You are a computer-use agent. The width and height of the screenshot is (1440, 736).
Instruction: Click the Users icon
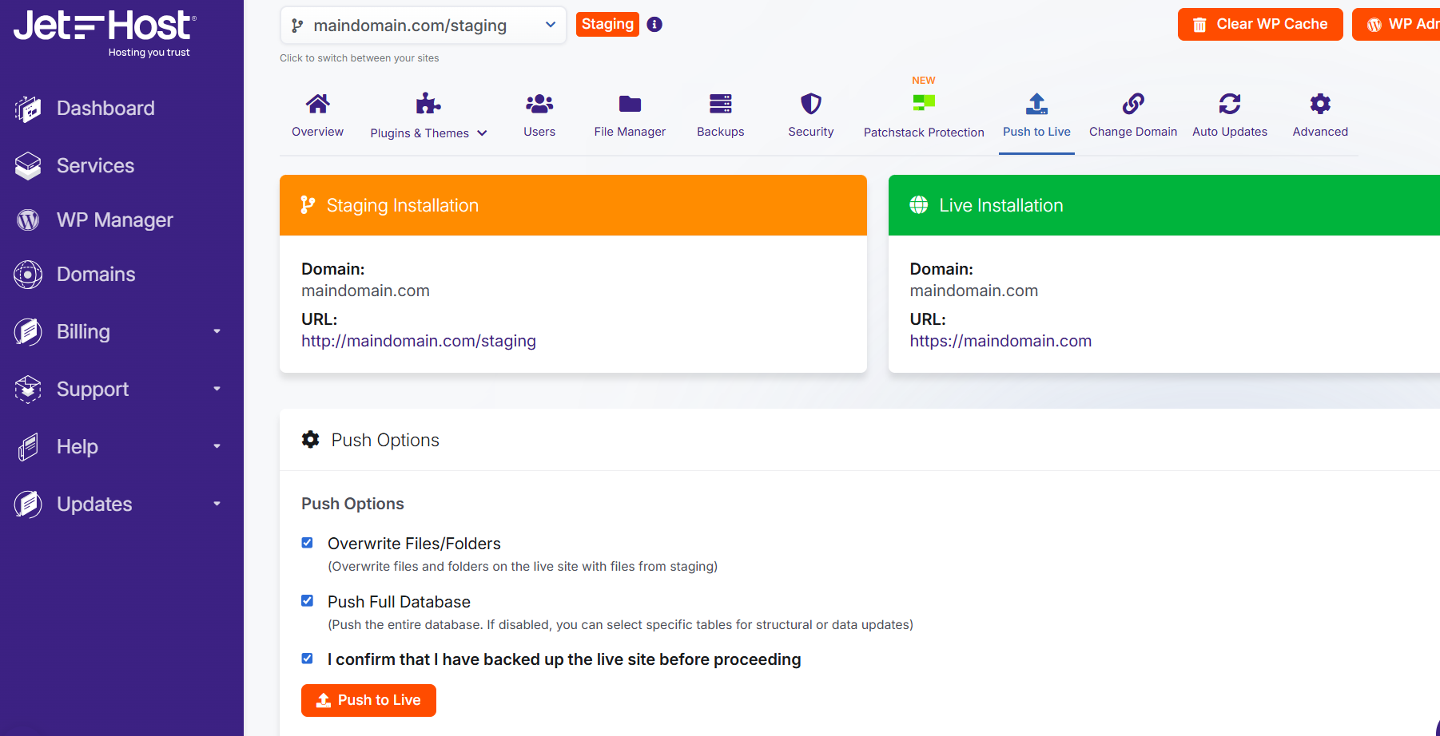tap(539, 104)
